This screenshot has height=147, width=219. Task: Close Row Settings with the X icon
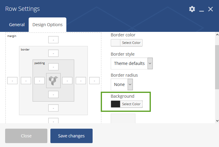click(x=211, y=9)
